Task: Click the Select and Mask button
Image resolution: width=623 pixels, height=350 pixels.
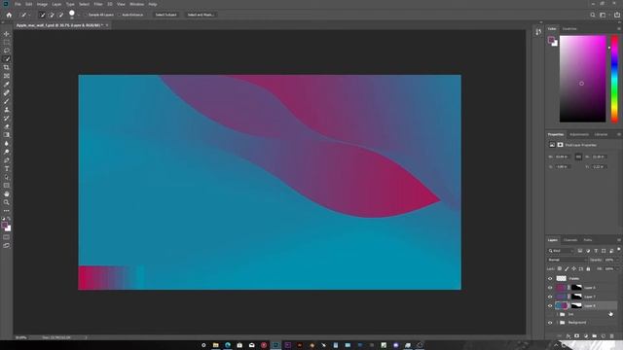Action: [x=201, y=15]
